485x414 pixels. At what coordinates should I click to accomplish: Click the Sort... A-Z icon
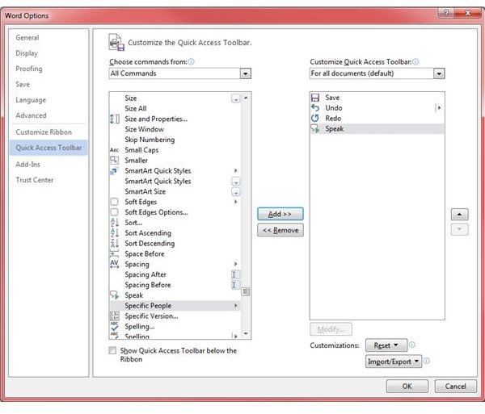point(115,222)
